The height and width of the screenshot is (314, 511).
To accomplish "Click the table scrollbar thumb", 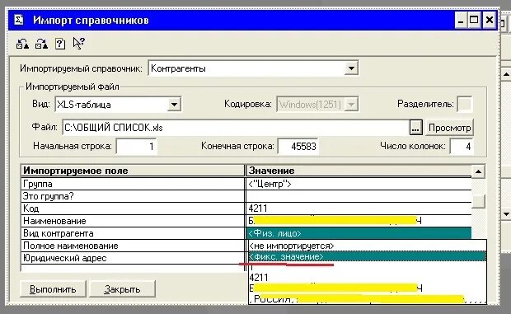I will (478, 201).
